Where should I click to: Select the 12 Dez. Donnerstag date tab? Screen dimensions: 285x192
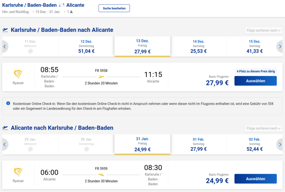coord(86,46)
